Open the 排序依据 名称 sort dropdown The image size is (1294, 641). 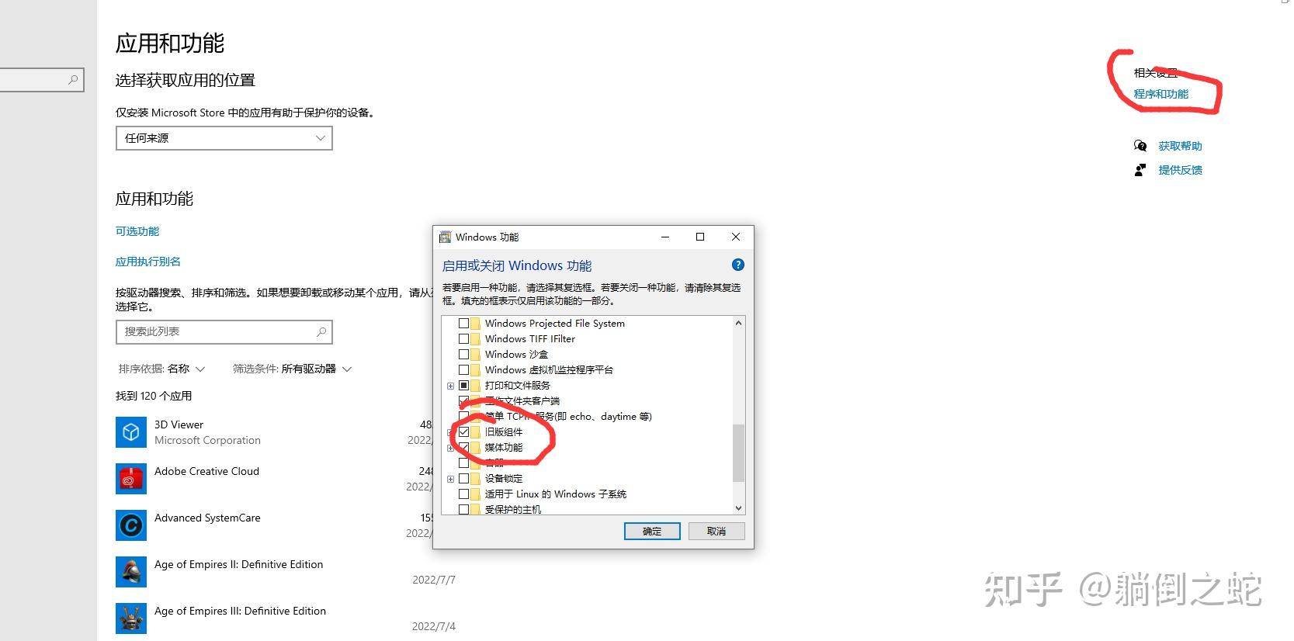161,369
